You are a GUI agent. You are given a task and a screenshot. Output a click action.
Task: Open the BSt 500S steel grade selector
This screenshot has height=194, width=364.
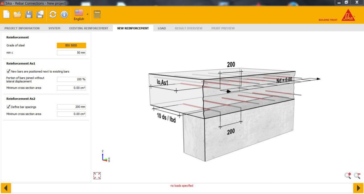coord(71,46)
